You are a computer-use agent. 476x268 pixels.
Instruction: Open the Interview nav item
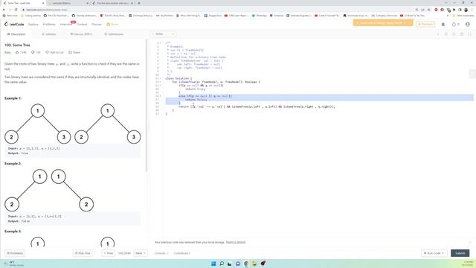pos(66,25)
